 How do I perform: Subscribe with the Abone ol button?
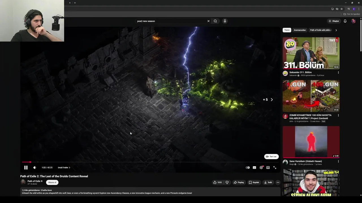(x=52, y=182)
